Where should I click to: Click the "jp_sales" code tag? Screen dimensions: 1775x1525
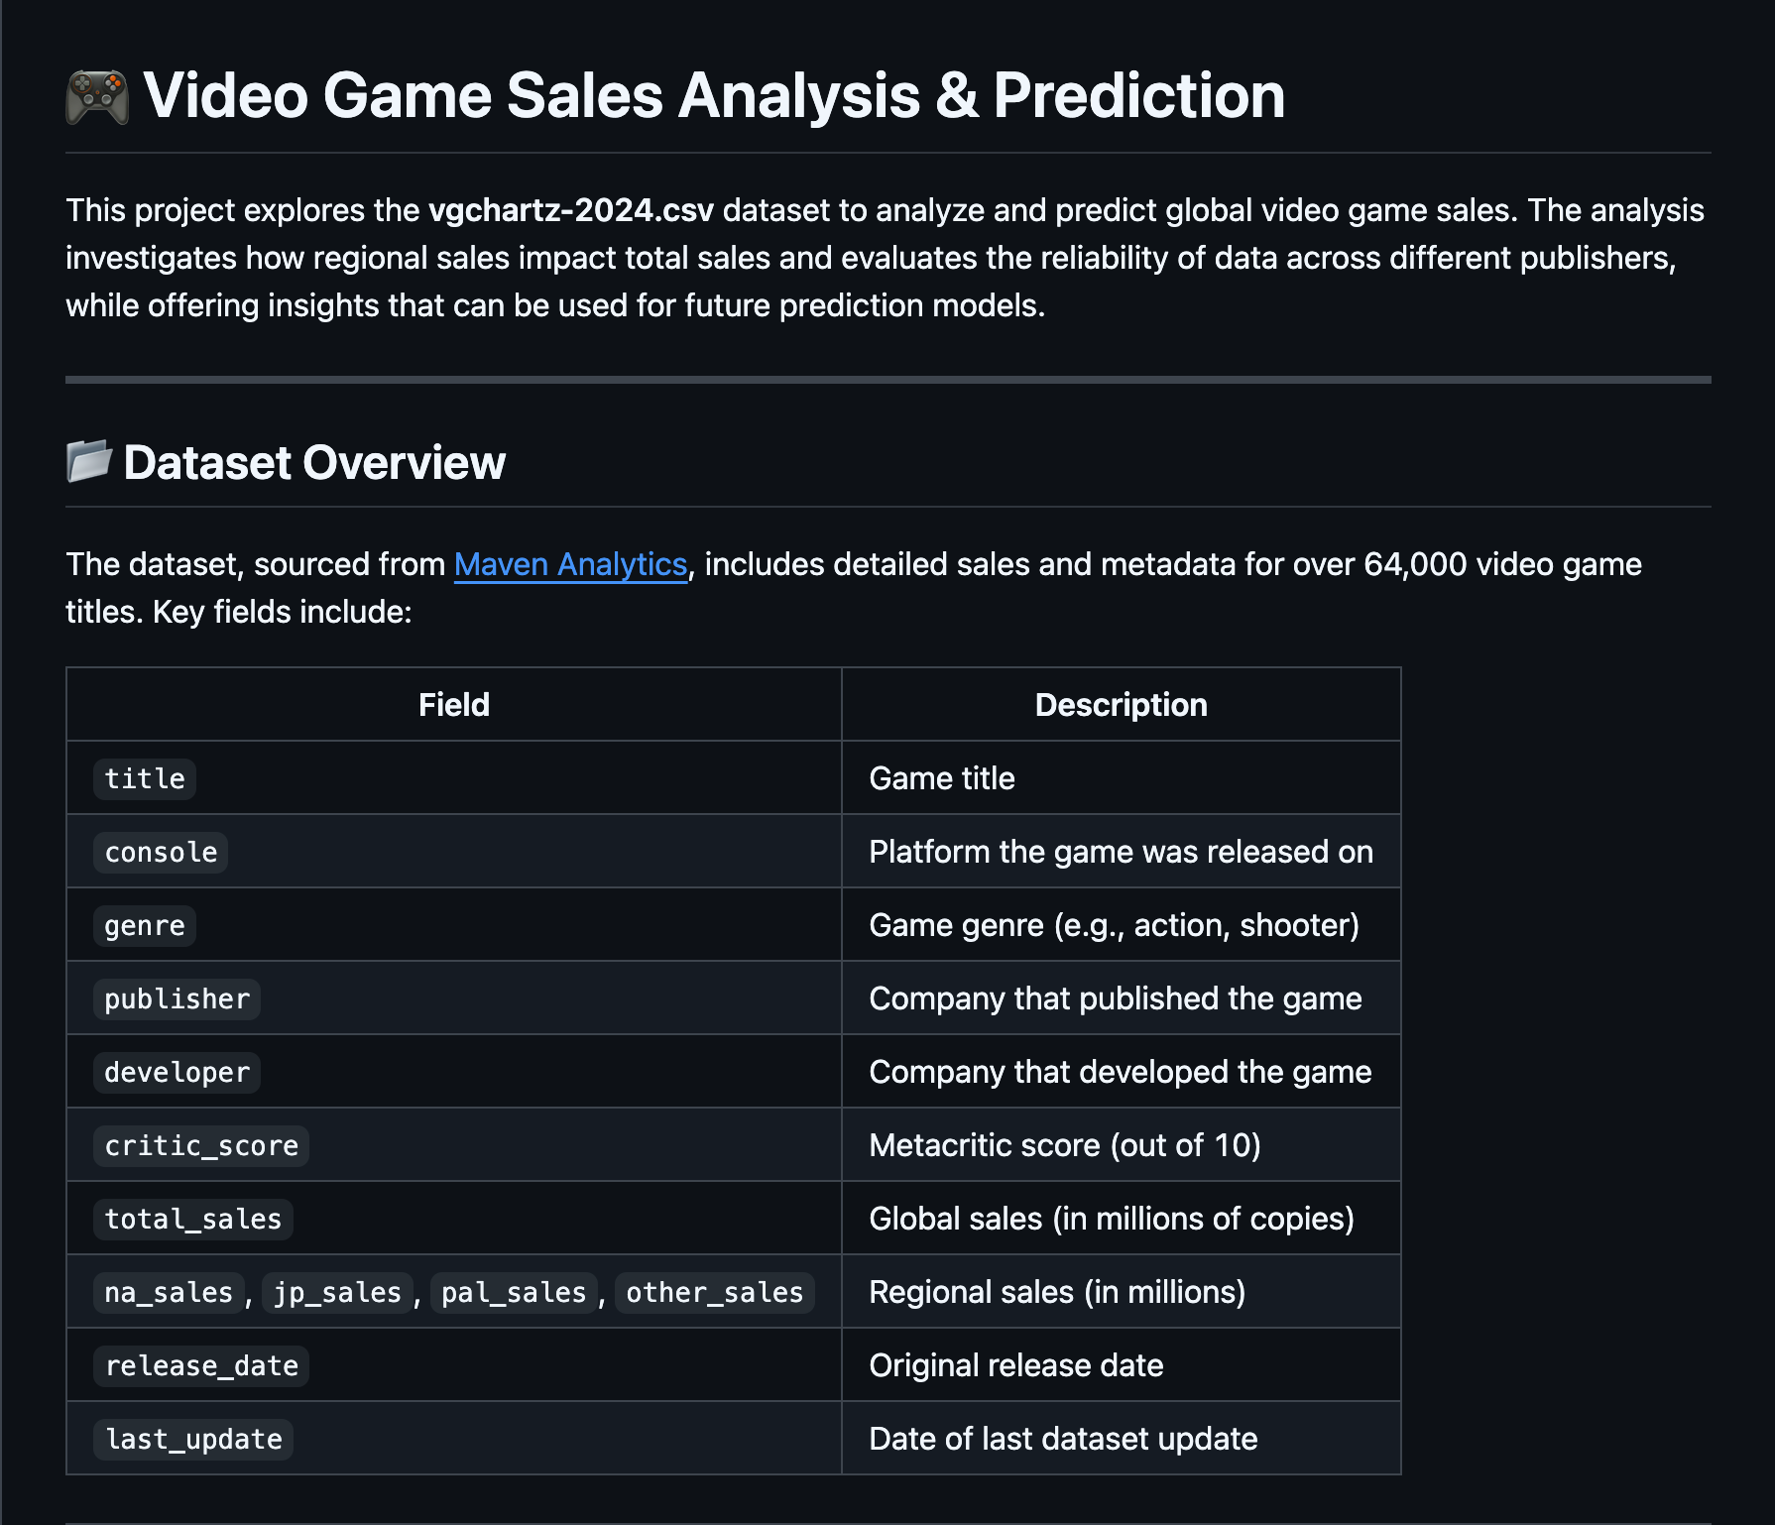pyautogui.click(x=337, y=1292)
